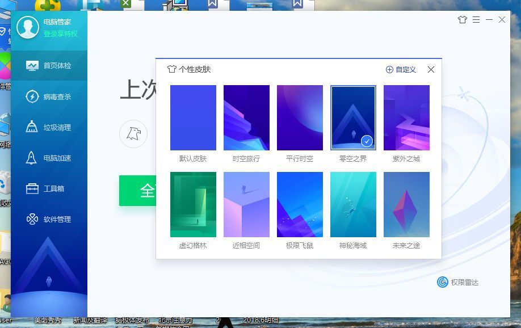Select the 未来之途 skin thumbnail
This screenshot has height=328, width=521.
[406, 204]
